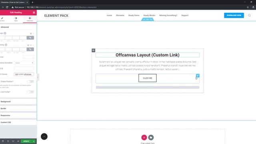Image resolution: width=256 pixels, height=144 pixels.
Task: Click the CSS Classes input field
Action: [24, 74]
